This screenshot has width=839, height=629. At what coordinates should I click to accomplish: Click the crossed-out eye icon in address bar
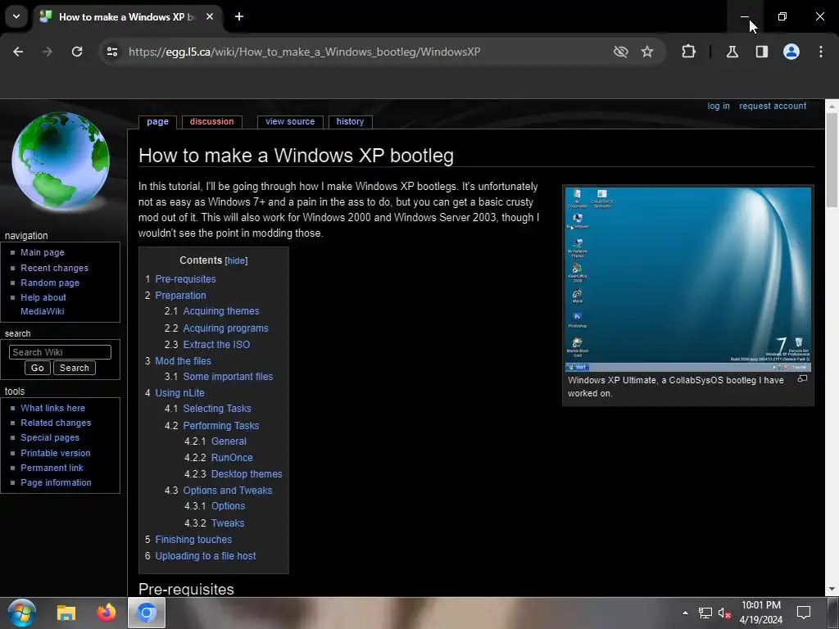point(621,52)
